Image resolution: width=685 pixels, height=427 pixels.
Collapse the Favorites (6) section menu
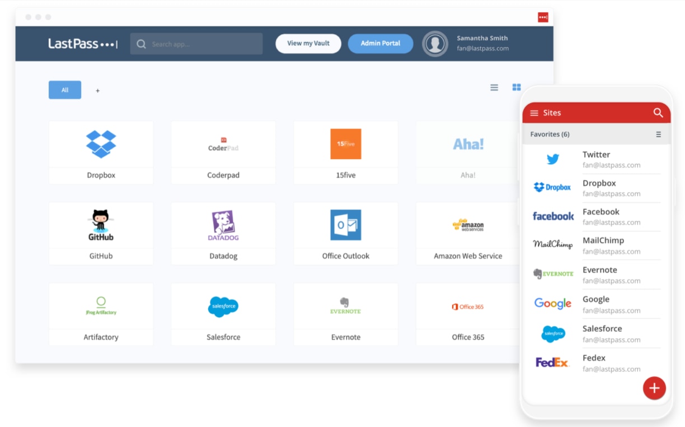(x=658, y=134)
